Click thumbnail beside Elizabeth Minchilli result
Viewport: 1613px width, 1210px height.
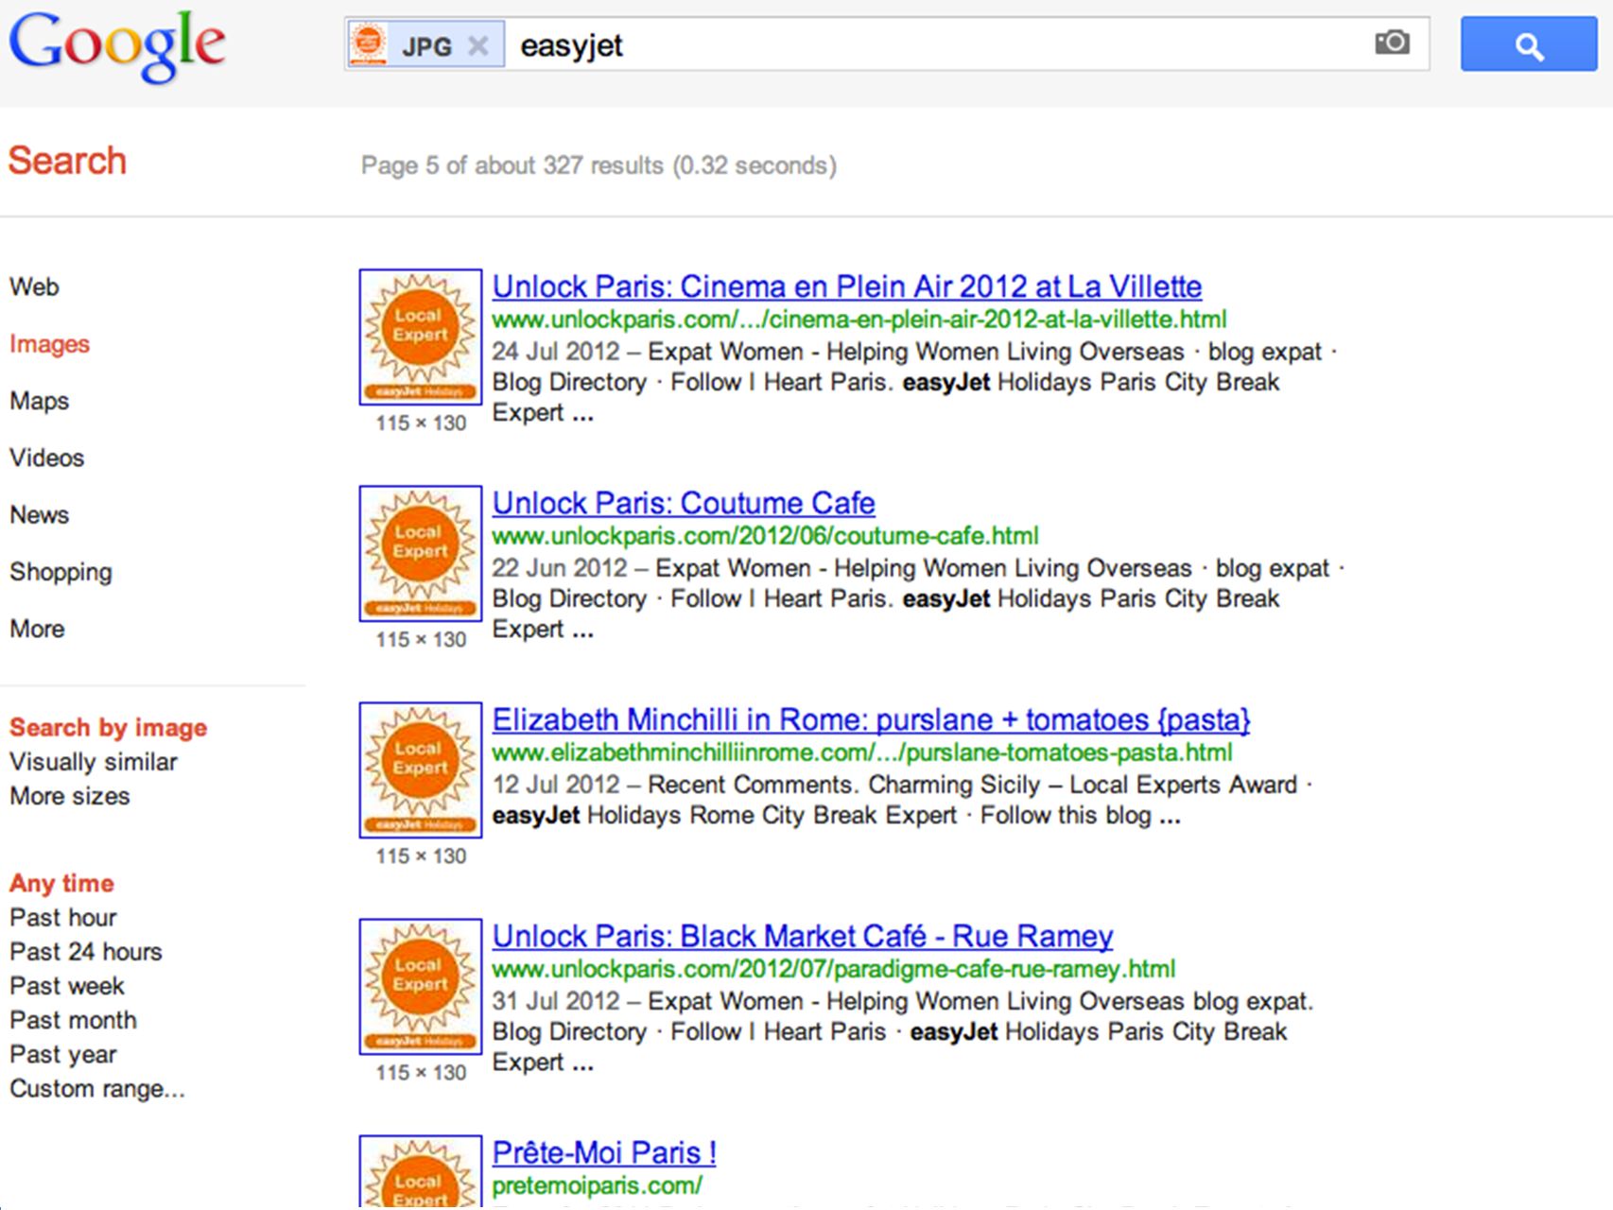421,769
